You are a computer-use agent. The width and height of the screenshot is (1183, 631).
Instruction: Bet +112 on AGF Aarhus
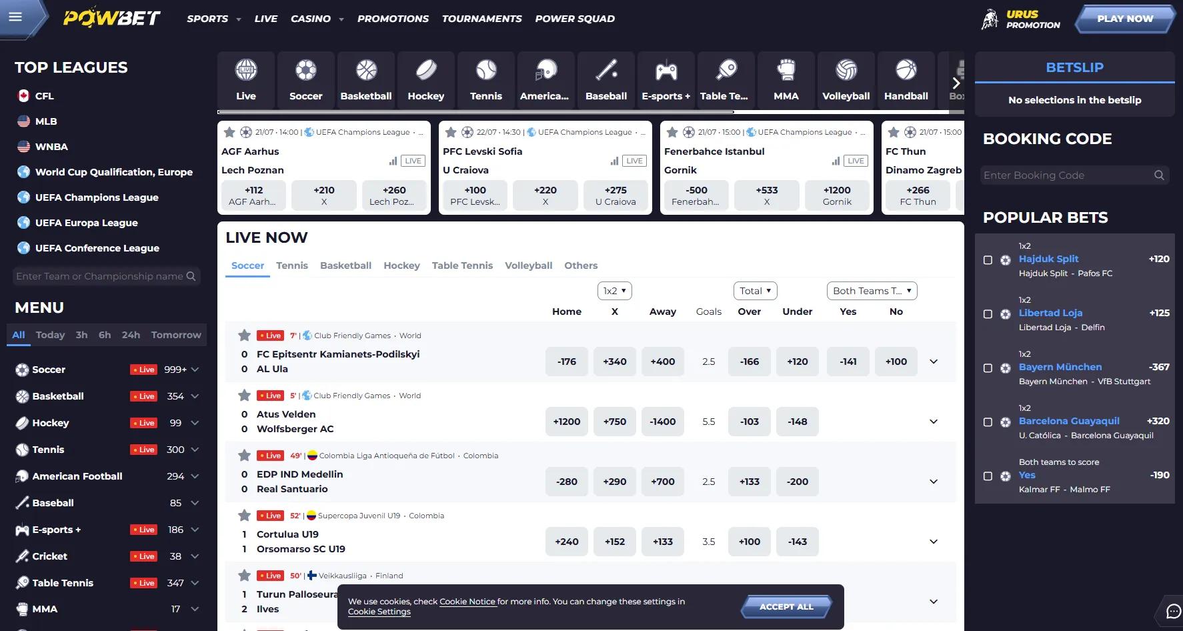pyautogui.click(x=253, y=195)
